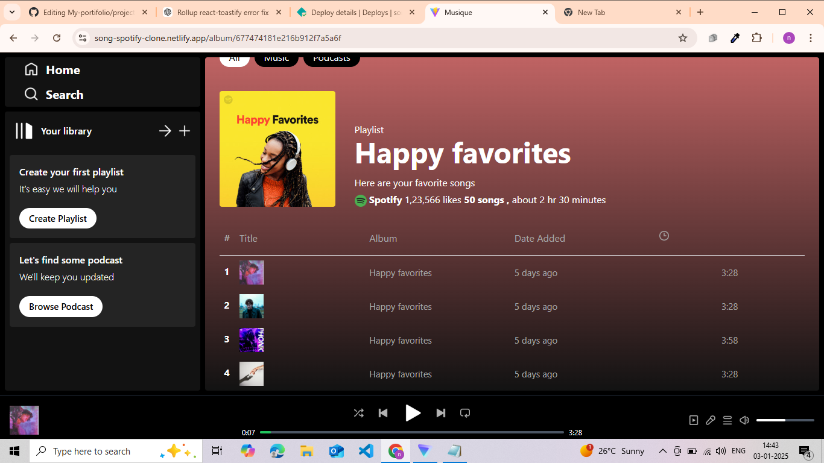Click the Album column header
Image resolution: width=824 pixels, height=463 pixels.
[383, 238]
